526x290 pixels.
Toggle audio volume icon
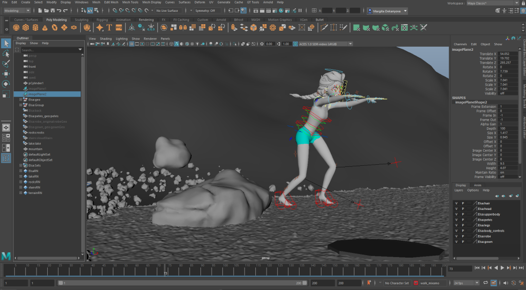(x=505, y=283)
